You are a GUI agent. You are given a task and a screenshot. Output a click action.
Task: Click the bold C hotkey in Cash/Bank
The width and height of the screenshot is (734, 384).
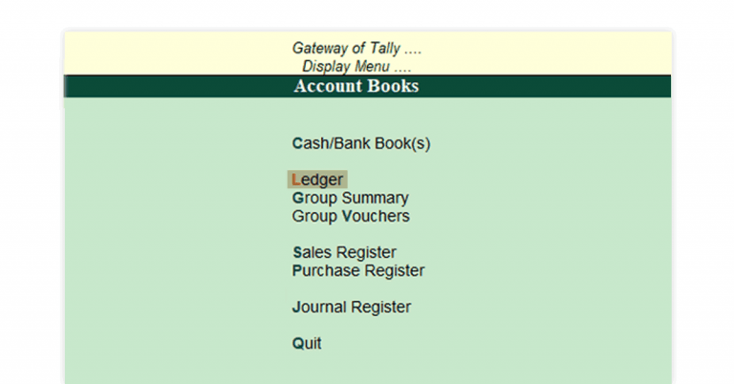coord(298,144)
